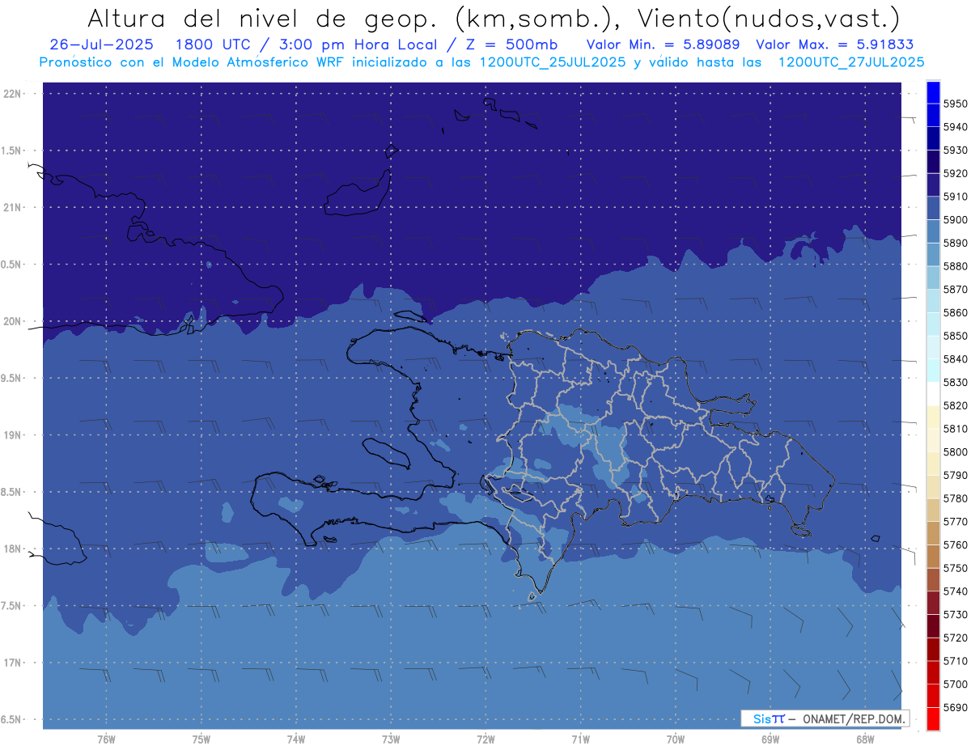Click the '0.5N' latitude tick label
Image resolution: width=971 pixels, height=750 pixels.
click(12, 265)
